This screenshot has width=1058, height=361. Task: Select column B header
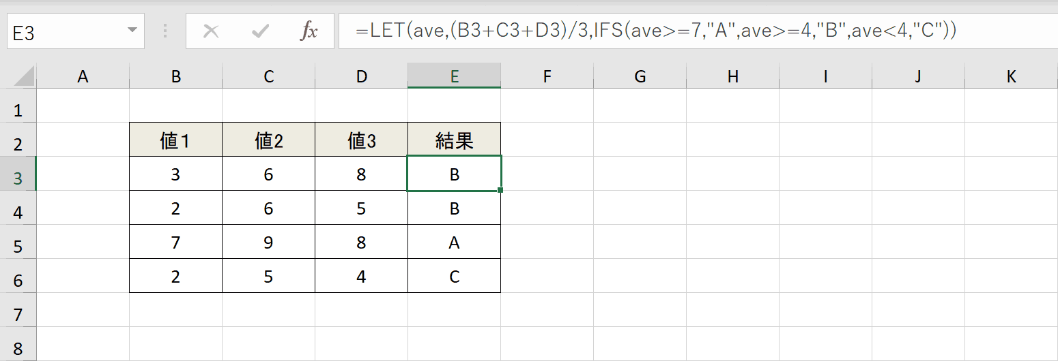pyautogui.click(x=176, y=76)
